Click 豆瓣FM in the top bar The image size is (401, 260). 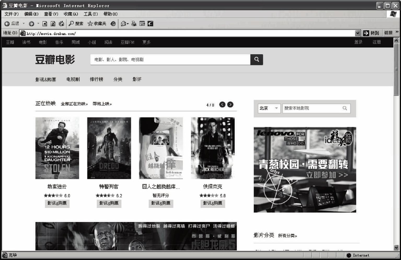click(x=127, y=42)
